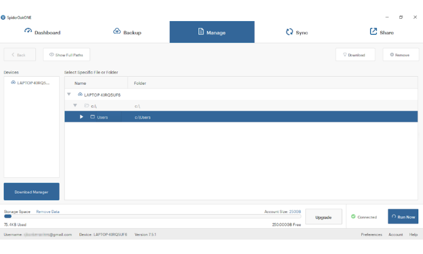Open the Help link

pyautogui.click(x=413, y=234)
